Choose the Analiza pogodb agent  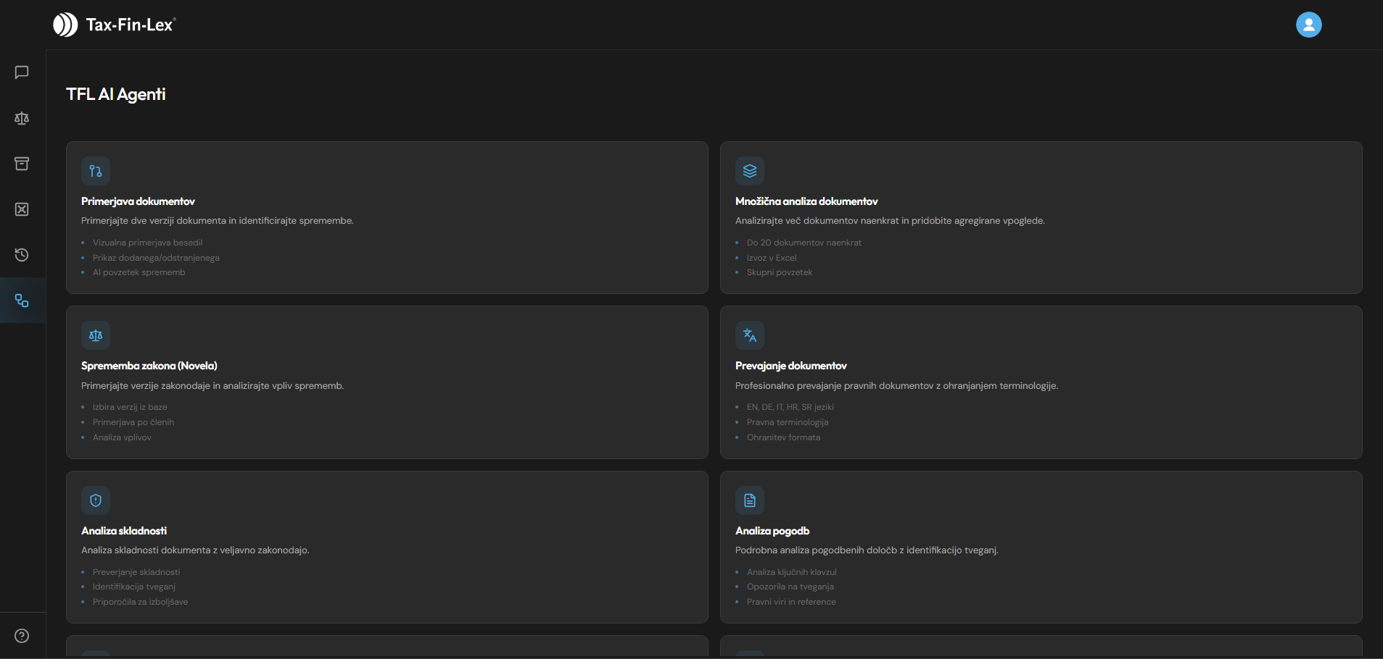tap(772, 531)
